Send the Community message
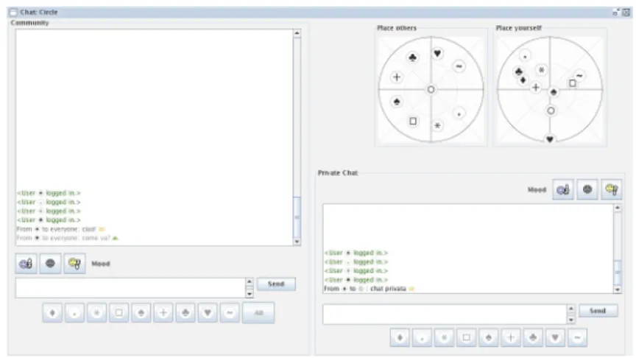 click(276, 284)
